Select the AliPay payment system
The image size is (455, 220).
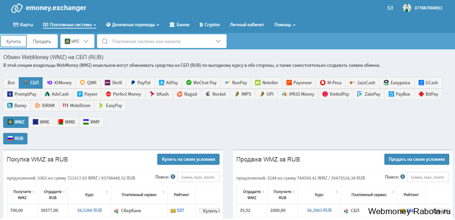168,83
